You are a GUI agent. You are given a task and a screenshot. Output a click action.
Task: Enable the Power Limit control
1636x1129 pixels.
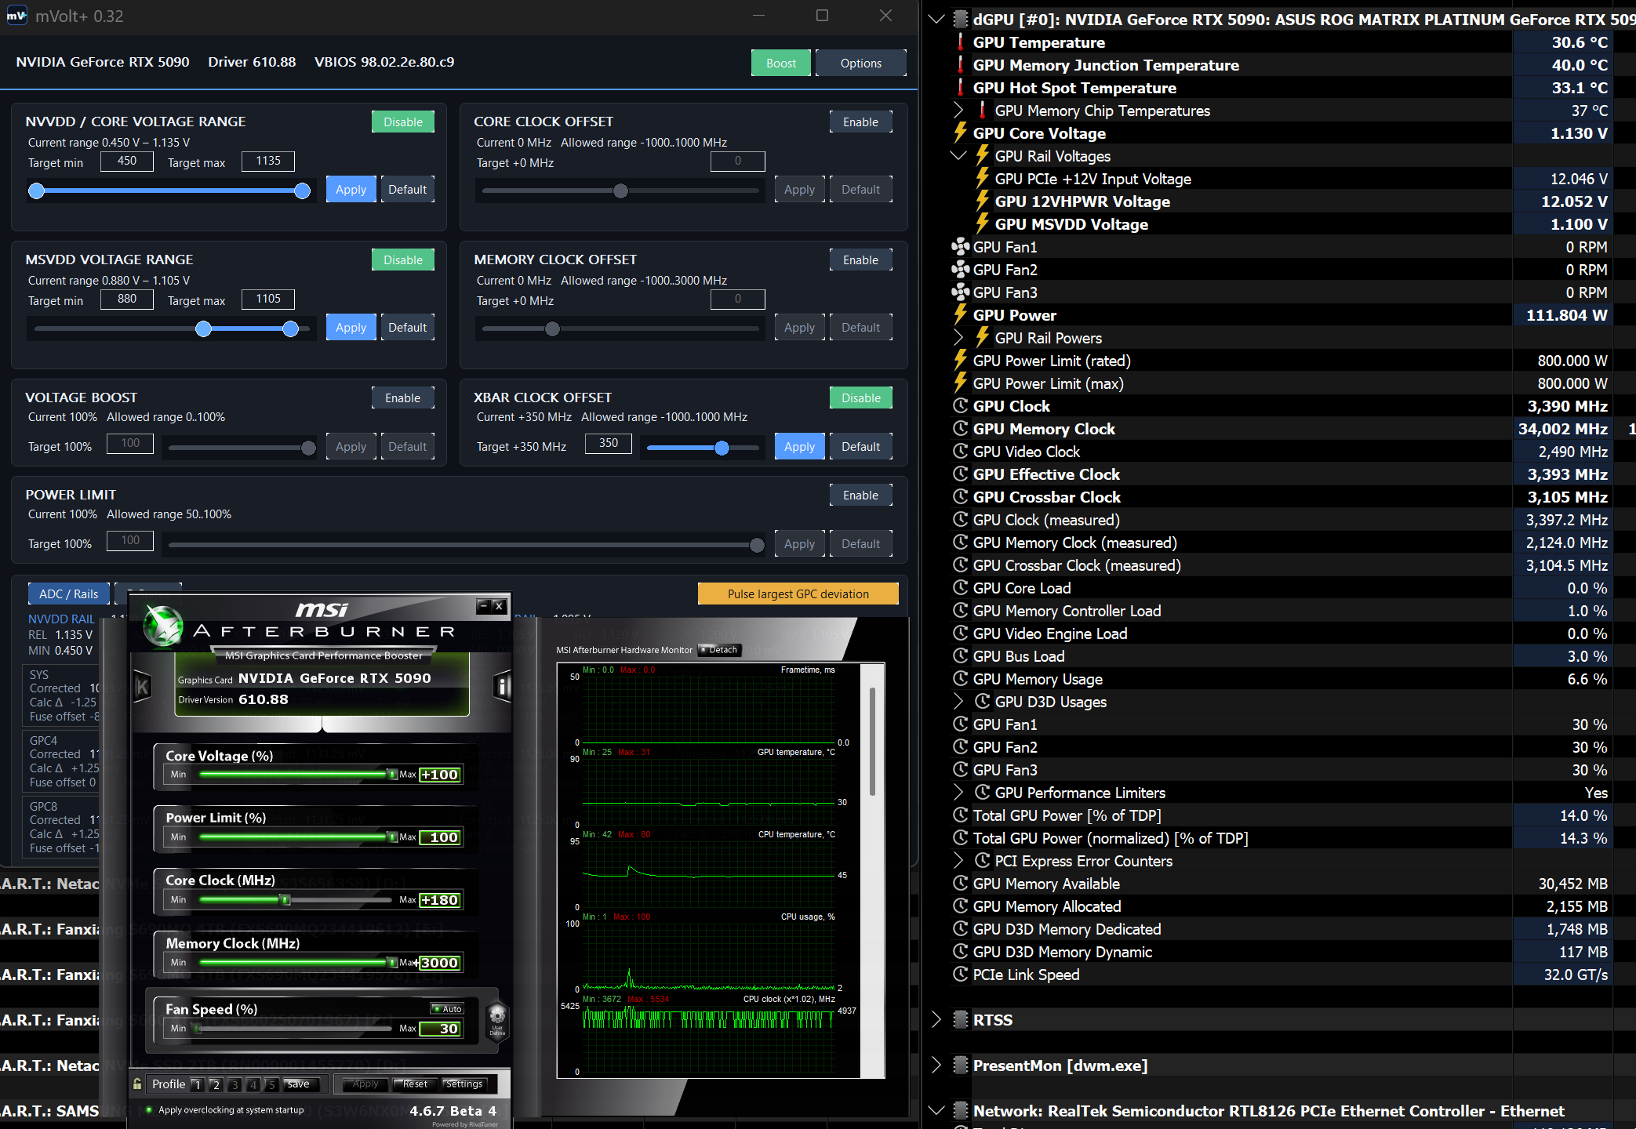pyautogui.click(x=861, y=496)
